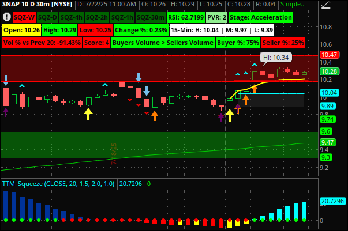Click the Vol % vs Prev 20 label

point(42,43)
